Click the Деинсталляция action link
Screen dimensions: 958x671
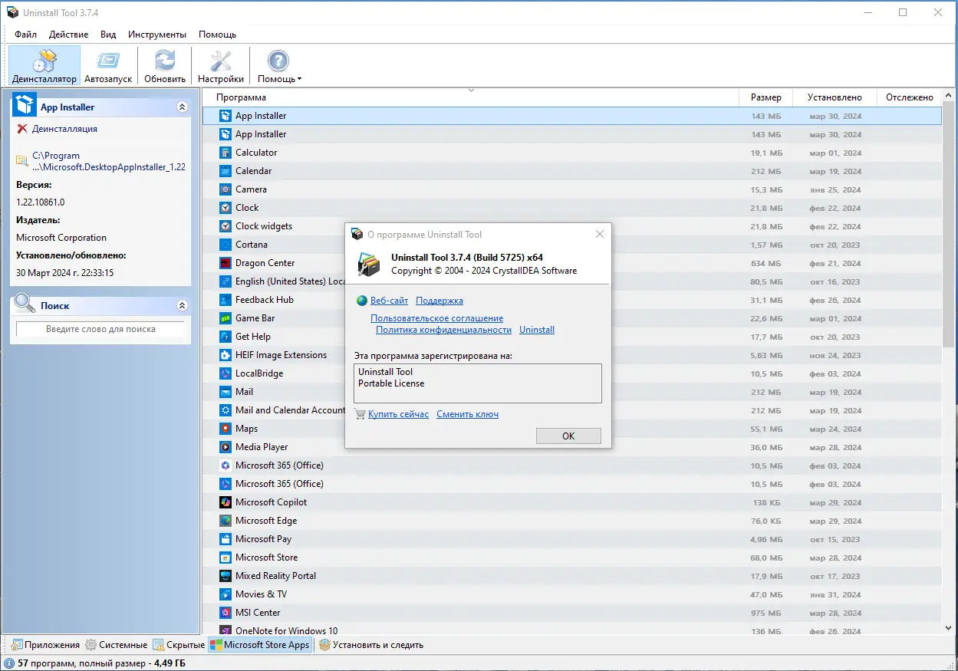click(64, 129)
